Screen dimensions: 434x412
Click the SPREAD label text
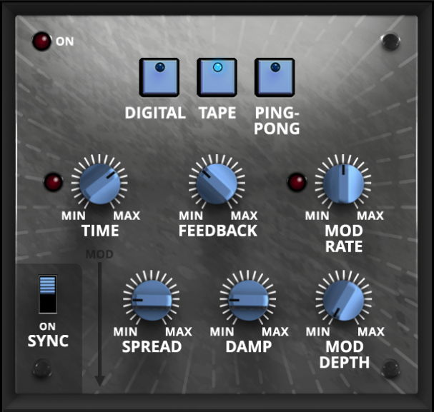pos(152,346)
